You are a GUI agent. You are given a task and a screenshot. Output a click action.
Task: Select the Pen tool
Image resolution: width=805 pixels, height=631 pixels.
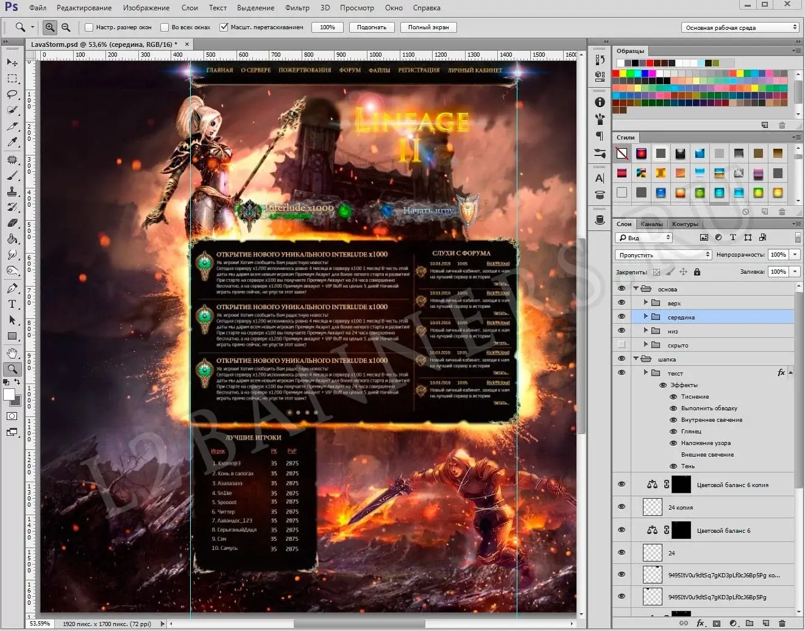12,288
